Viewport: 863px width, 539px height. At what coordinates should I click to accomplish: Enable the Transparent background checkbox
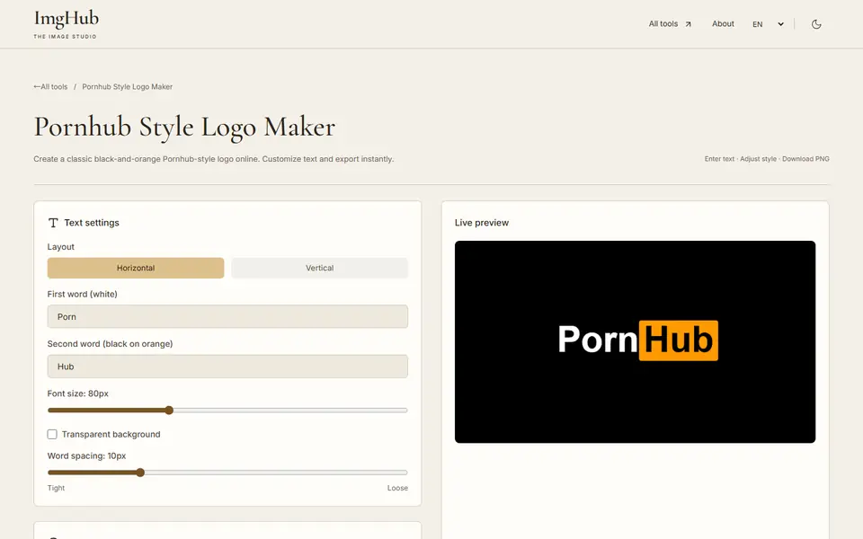pos(52,435)
